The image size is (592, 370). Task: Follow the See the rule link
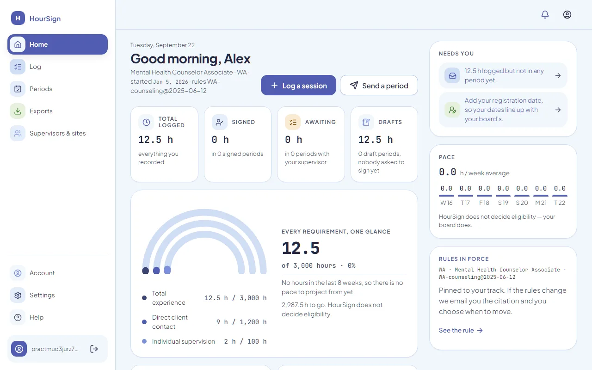[461, 330]
